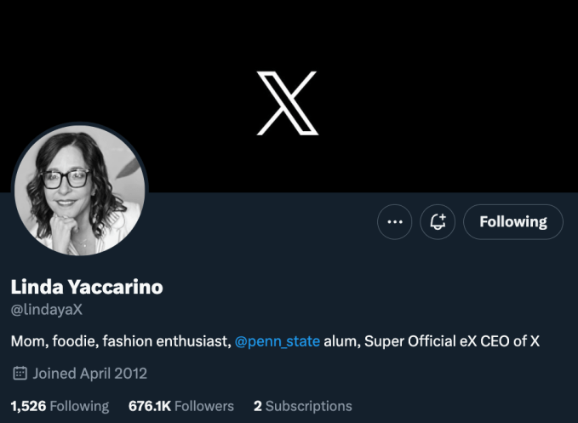Click the Following label next to 1,526
Image resolution: width=578 pixels, height=423 pixels.
pos(79,406)
